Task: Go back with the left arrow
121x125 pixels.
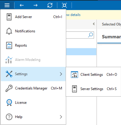Action: tap(22, 5)
